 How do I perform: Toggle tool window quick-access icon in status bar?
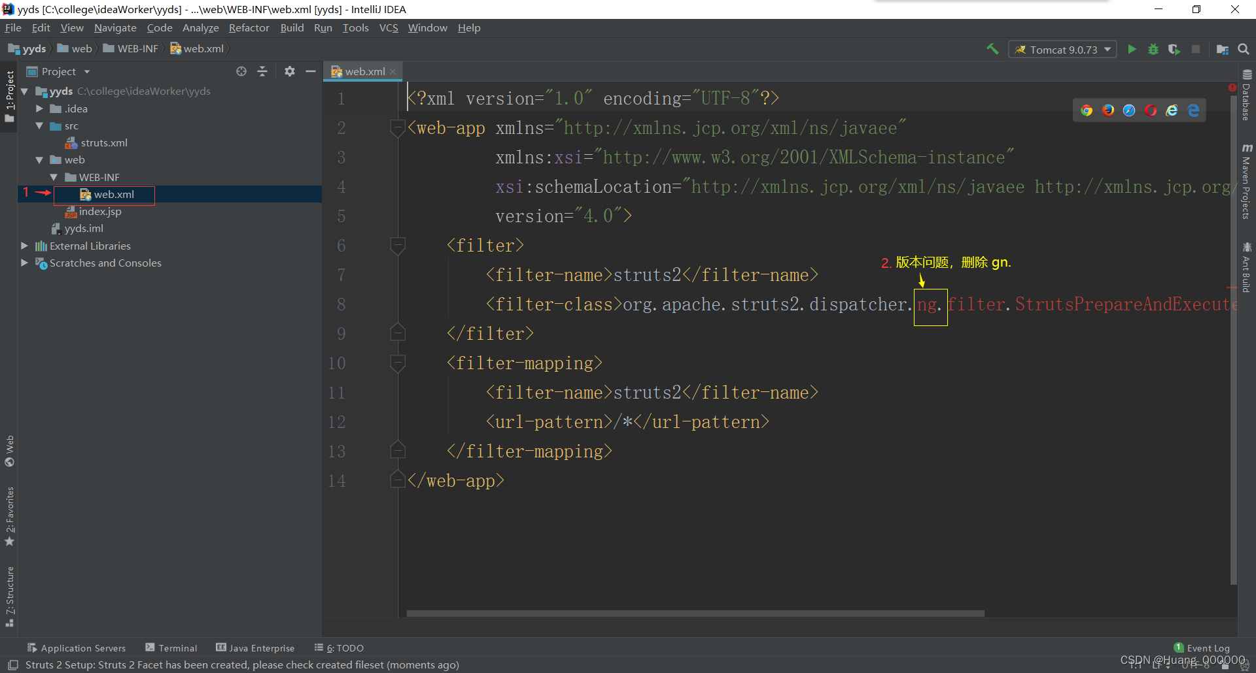point(12,665)
